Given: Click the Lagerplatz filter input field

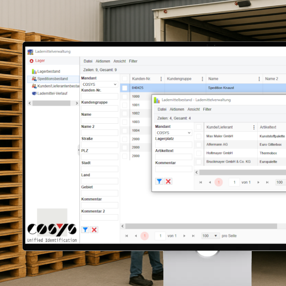Looking at the screenshot, I should pos(174,145).
